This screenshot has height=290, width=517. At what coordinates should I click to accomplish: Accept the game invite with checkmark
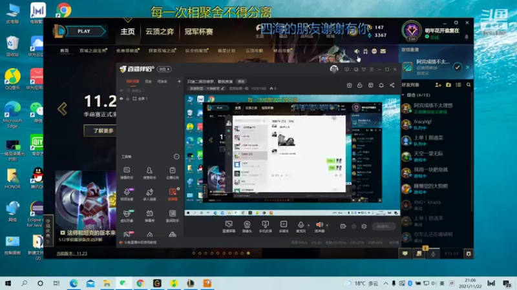457,68
